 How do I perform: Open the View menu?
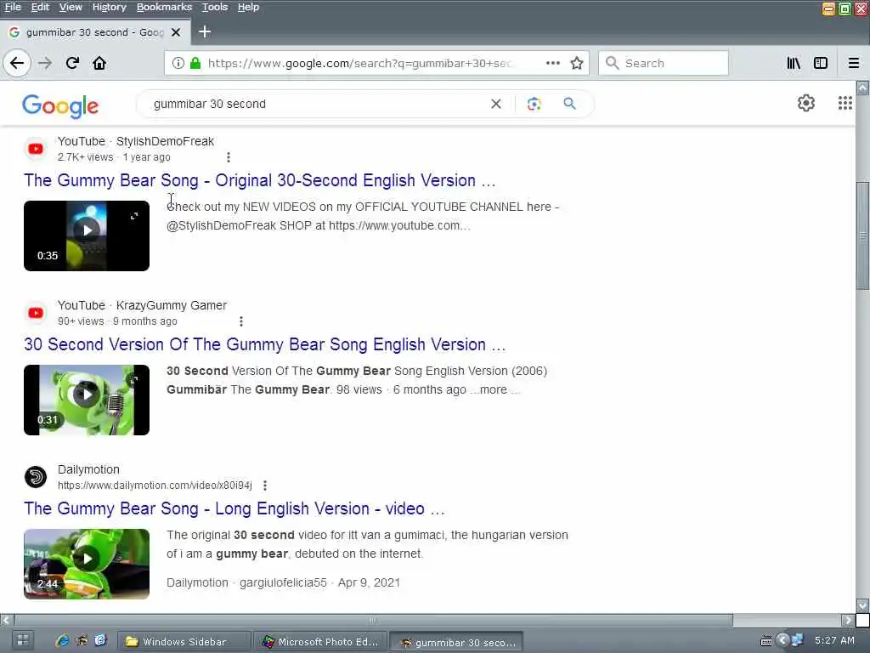tap(71, 7)
